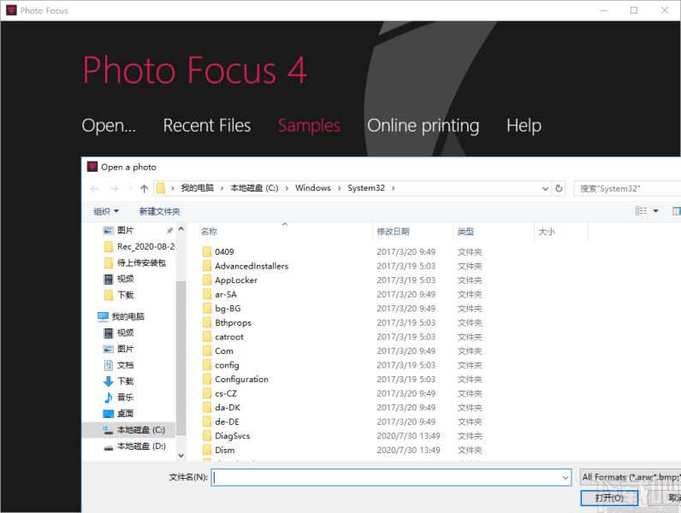Open Online printing section

point(423,126)
